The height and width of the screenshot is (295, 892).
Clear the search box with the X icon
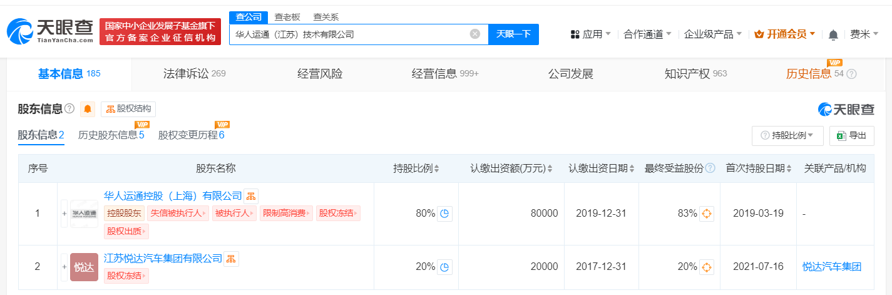point(475,34)
